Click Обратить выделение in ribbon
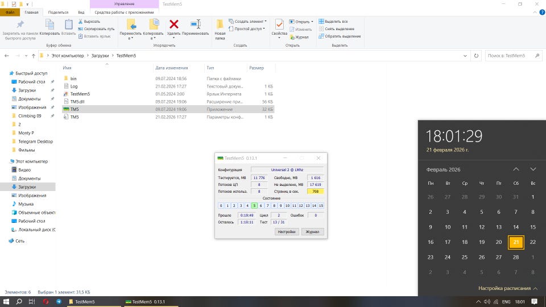 point(340,36)
